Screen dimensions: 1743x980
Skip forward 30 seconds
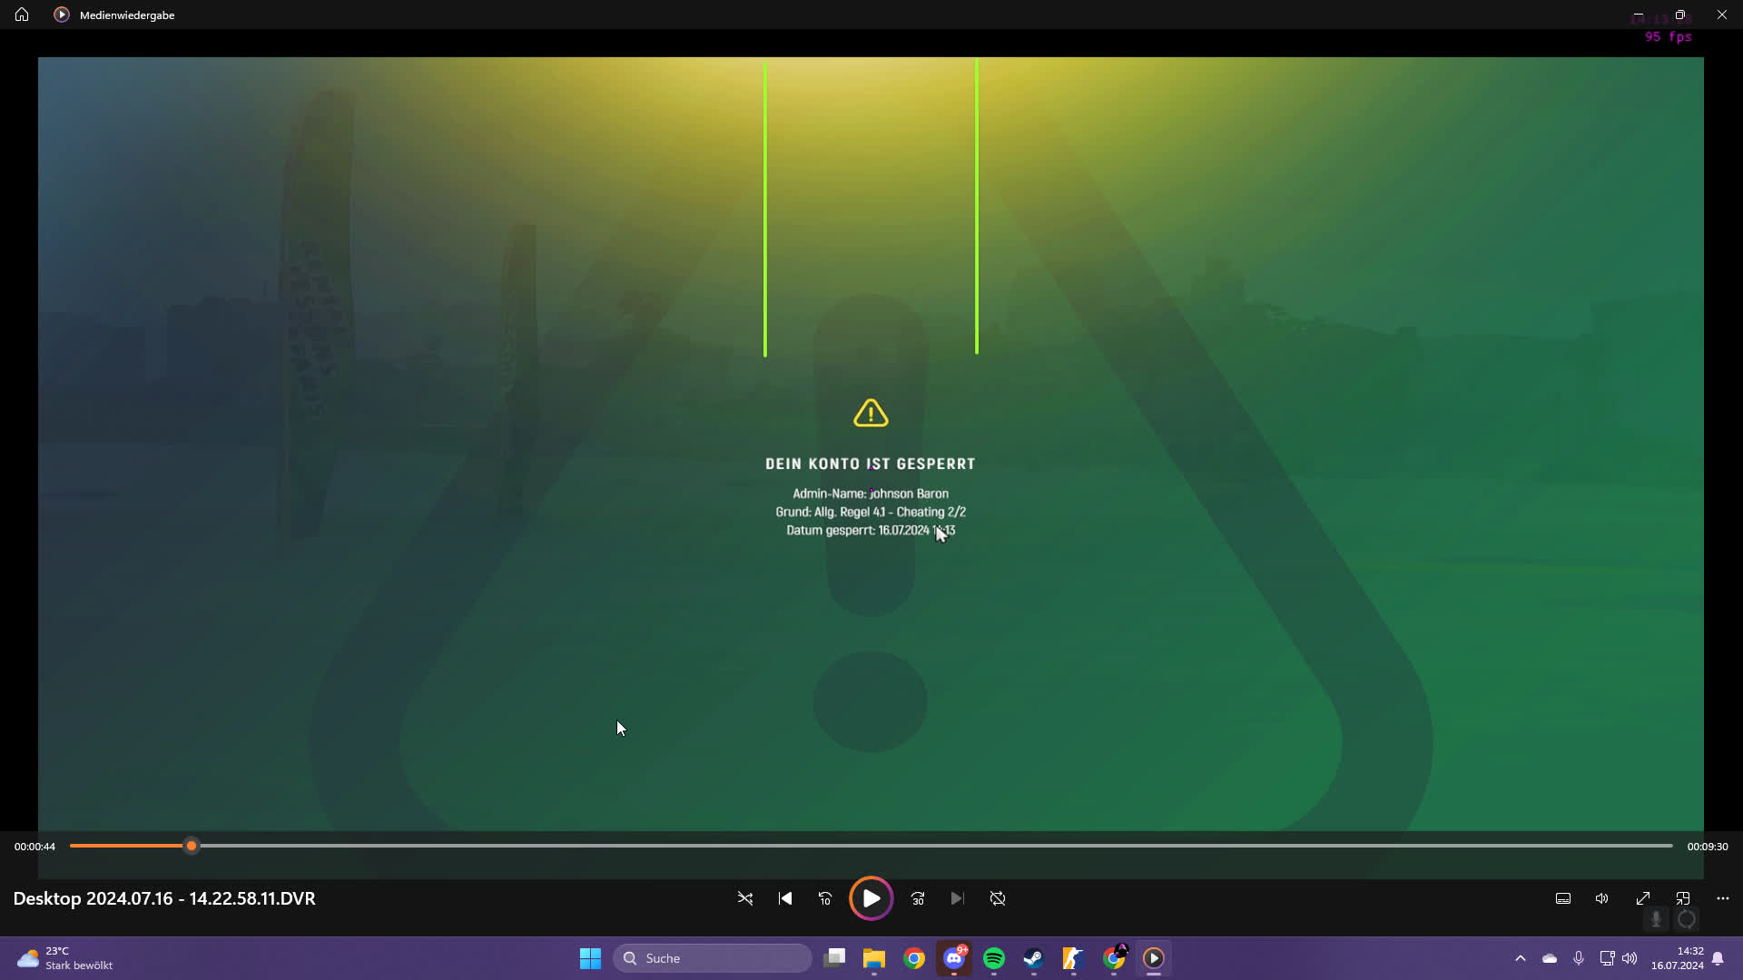click(x=917, y=898)
